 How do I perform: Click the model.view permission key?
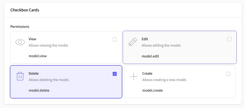click(x=38, y=56)
